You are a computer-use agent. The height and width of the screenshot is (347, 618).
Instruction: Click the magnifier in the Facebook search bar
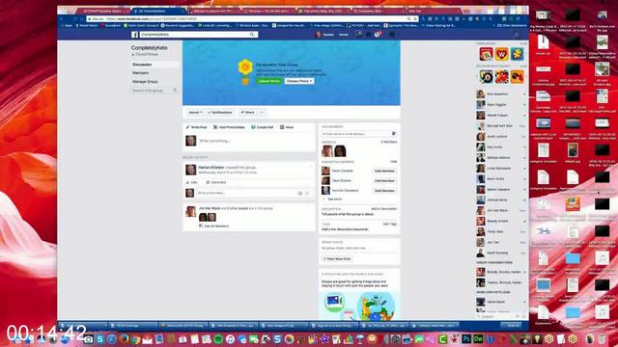pos(252,35)
